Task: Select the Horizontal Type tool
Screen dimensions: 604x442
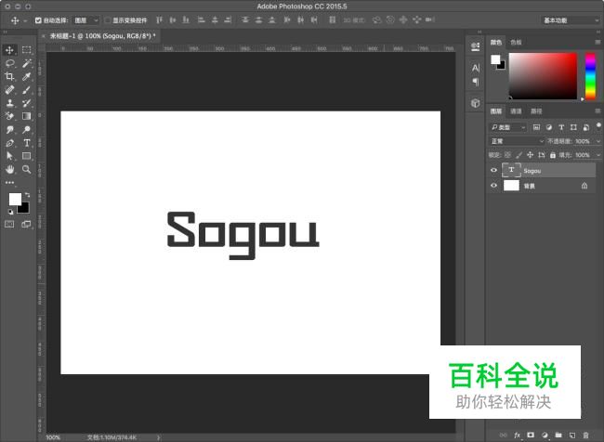Action: (27, 144)
